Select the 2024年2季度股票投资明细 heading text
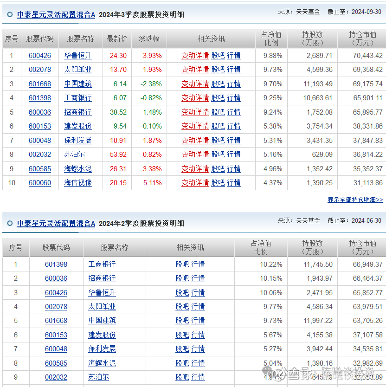 pos(142,224)
